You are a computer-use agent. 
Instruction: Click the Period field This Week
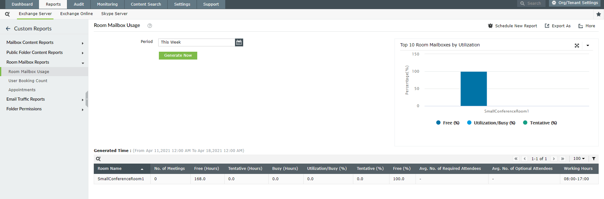(x=197, y=42)
